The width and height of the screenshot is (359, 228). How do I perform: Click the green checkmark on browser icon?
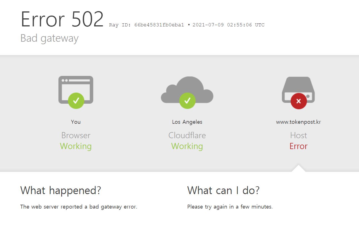(76, 101)
